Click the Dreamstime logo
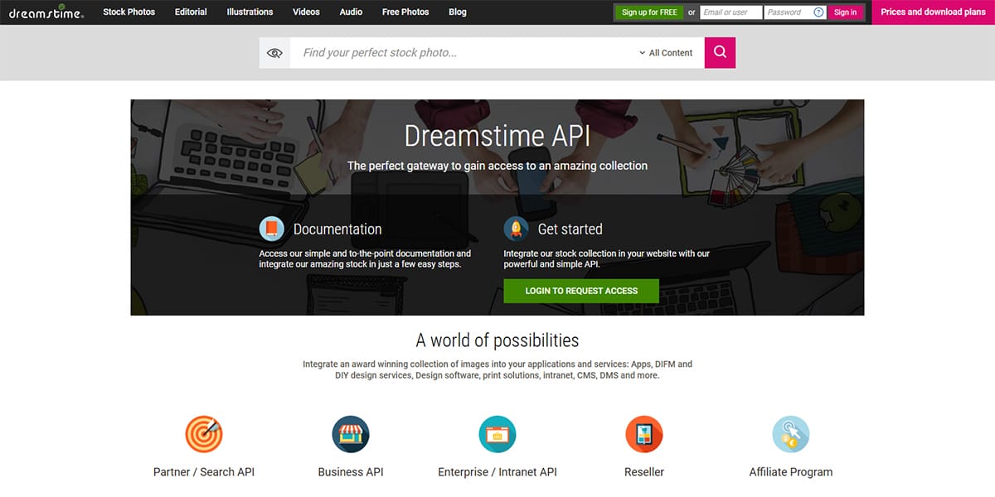 (x=46, y=12)
